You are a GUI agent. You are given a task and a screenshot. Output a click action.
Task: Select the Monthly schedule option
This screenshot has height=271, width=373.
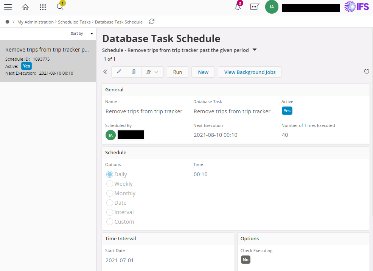(x=110, y=193)
